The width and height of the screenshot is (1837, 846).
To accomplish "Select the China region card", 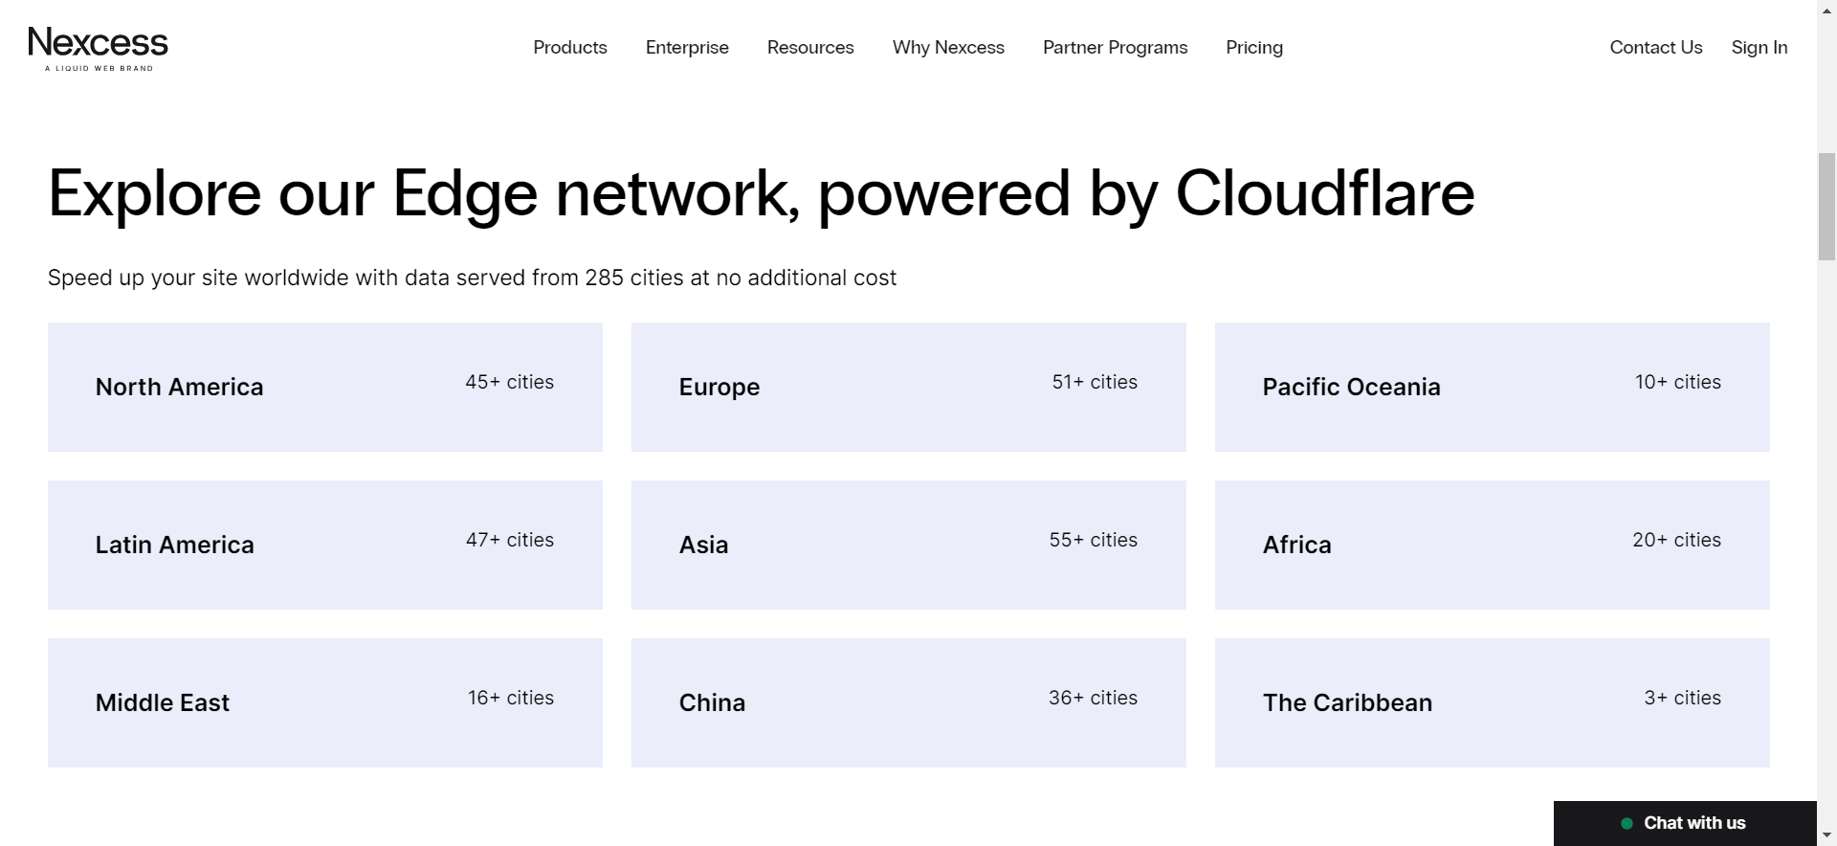I will pos(908,702).
